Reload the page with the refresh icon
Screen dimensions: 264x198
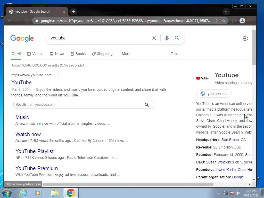point(26,21)
